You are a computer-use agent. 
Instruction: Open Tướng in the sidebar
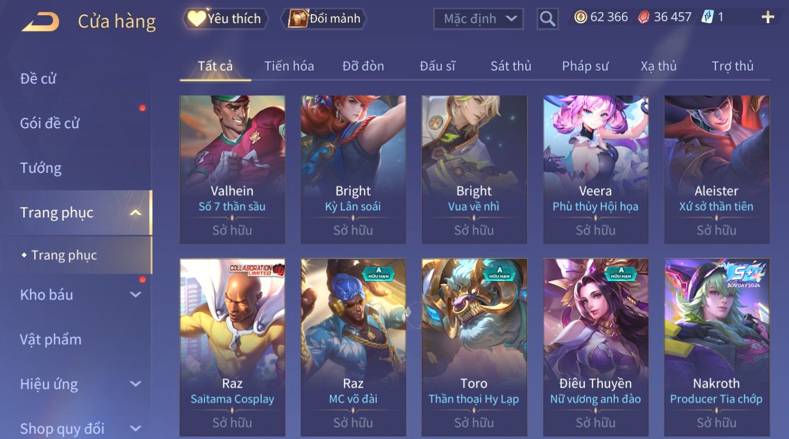pos(41,168)
